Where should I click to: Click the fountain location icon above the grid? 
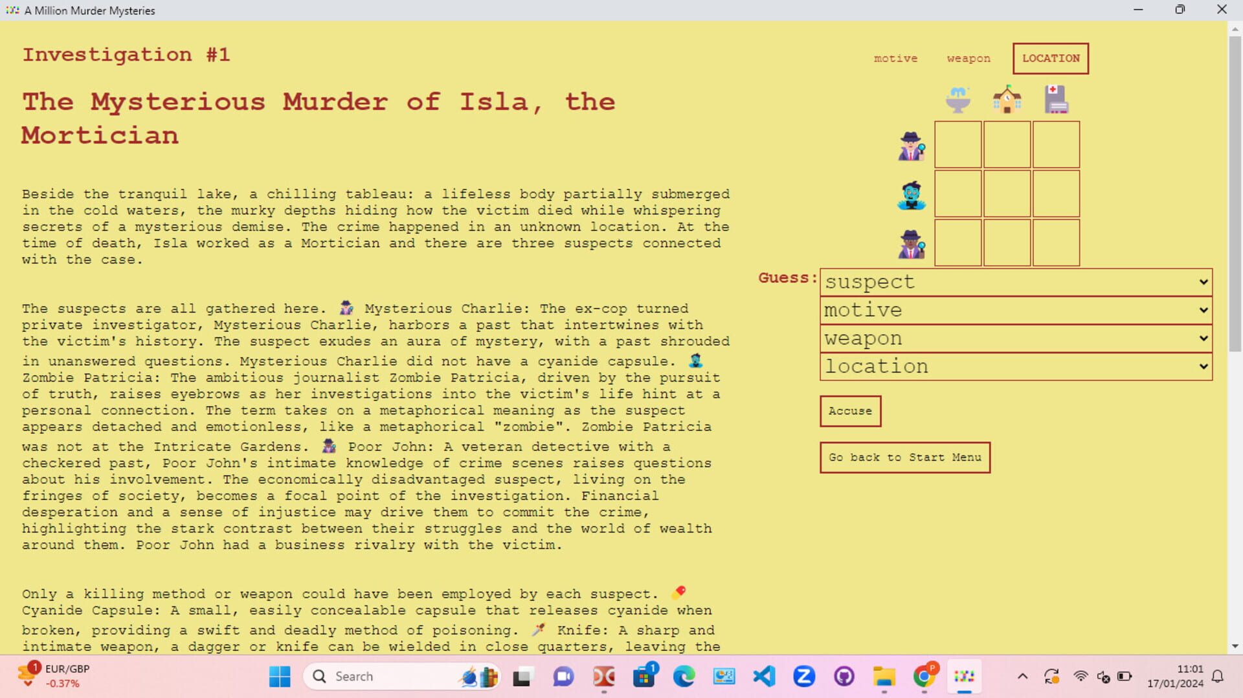(x=958, y=98)
